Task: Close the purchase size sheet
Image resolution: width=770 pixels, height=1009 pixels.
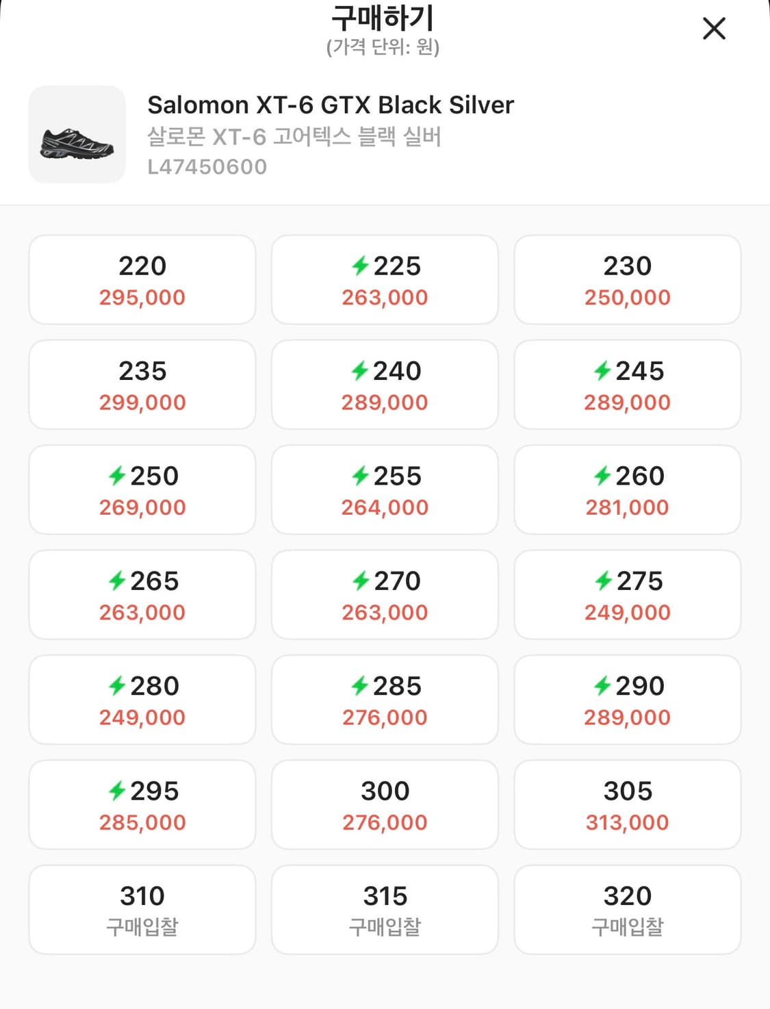Action: (x=714, y=29)
